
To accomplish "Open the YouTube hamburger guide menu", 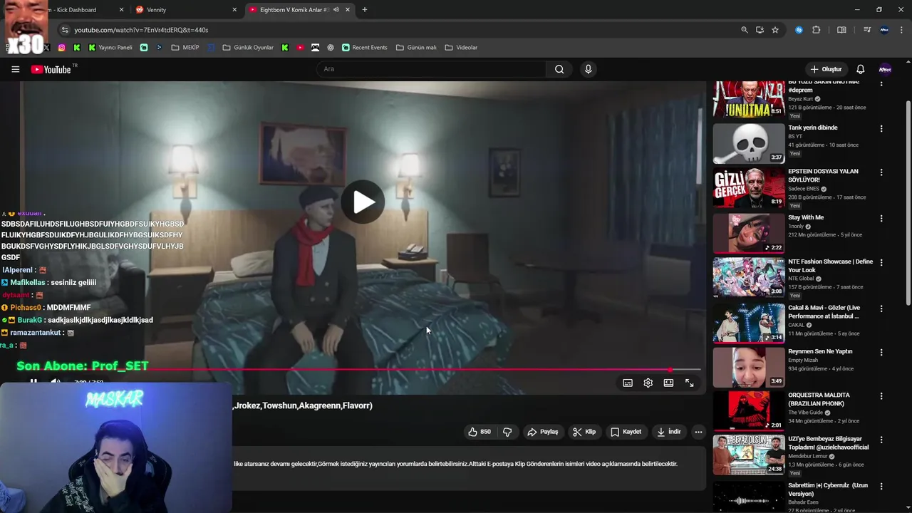I will coord(15,69).
